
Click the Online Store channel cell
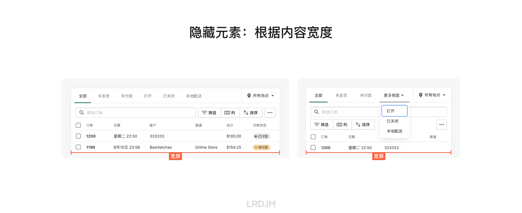pyautogui.click(x=206, y=147)
